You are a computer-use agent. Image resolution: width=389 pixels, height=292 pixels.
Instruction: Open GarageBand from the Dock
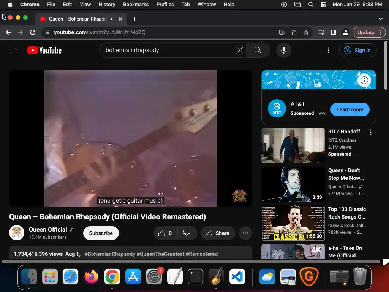pos(216,276)
